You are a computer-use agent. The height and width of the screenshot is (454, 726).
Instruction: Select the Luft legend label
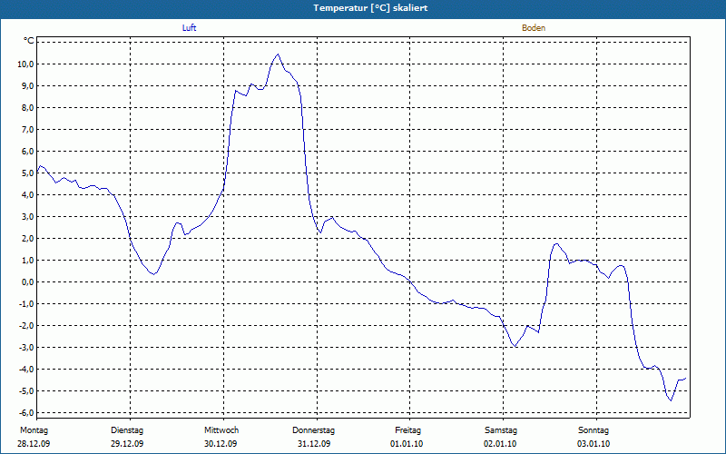click(x=189, y=28)
